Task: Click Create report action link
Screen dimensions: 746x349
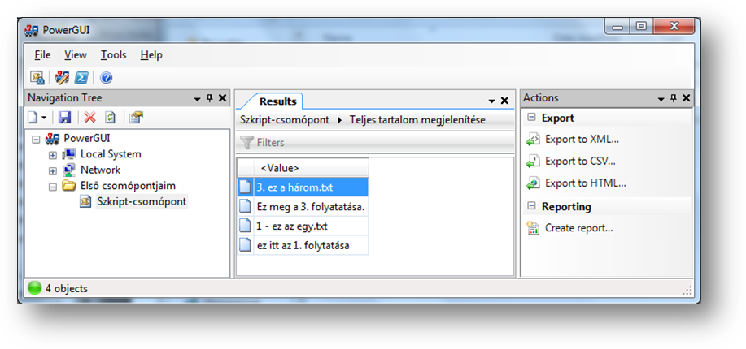Action: pos(578,228)
